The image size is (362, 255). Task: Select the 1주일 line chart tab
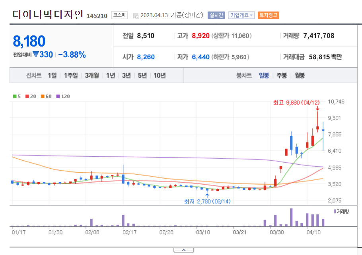coord(71,76)
